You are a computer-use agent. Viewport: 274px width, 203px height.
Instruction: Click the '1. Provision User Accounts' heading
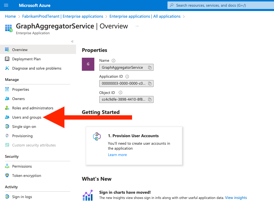133,136
